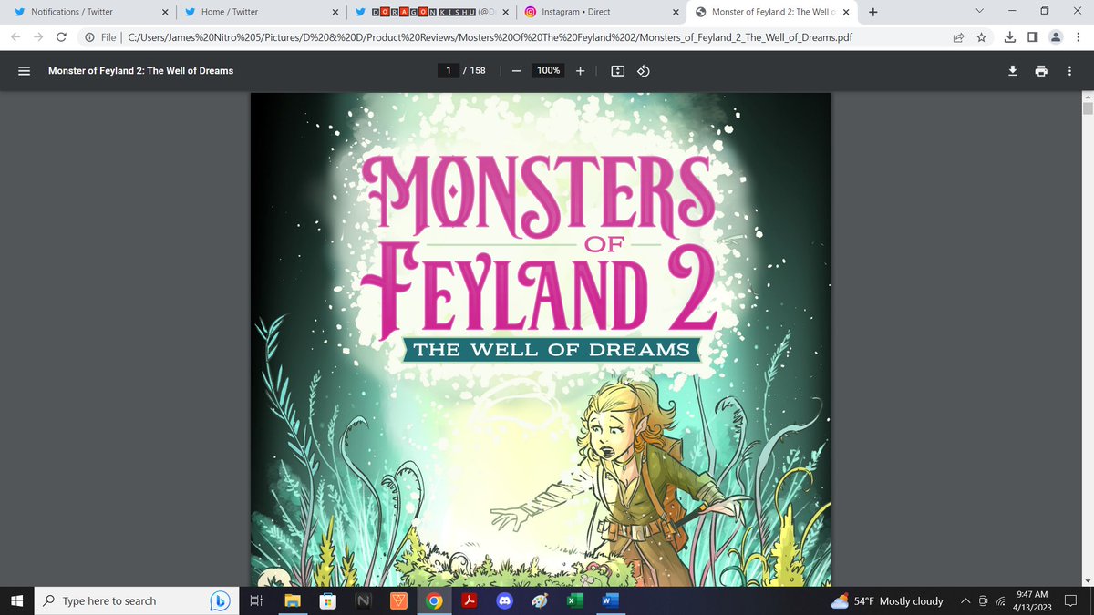This screenshot has height=615, width=1094.
Task: Rotate the PDF counterclockwise
Action: tap(643, 71)
